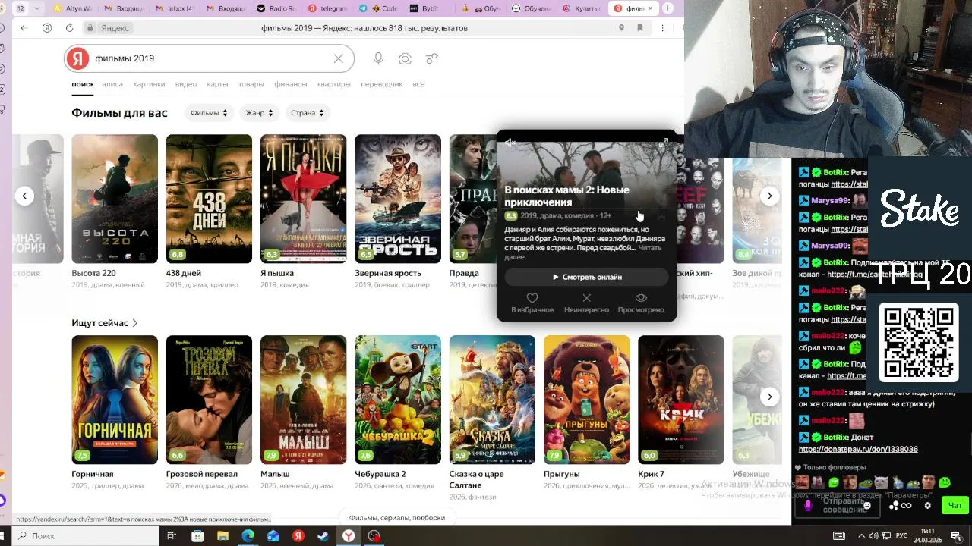This screenshot has height=546, width=972.
Task: Click the Windows taskbar Поиск box
Action: 86,536
